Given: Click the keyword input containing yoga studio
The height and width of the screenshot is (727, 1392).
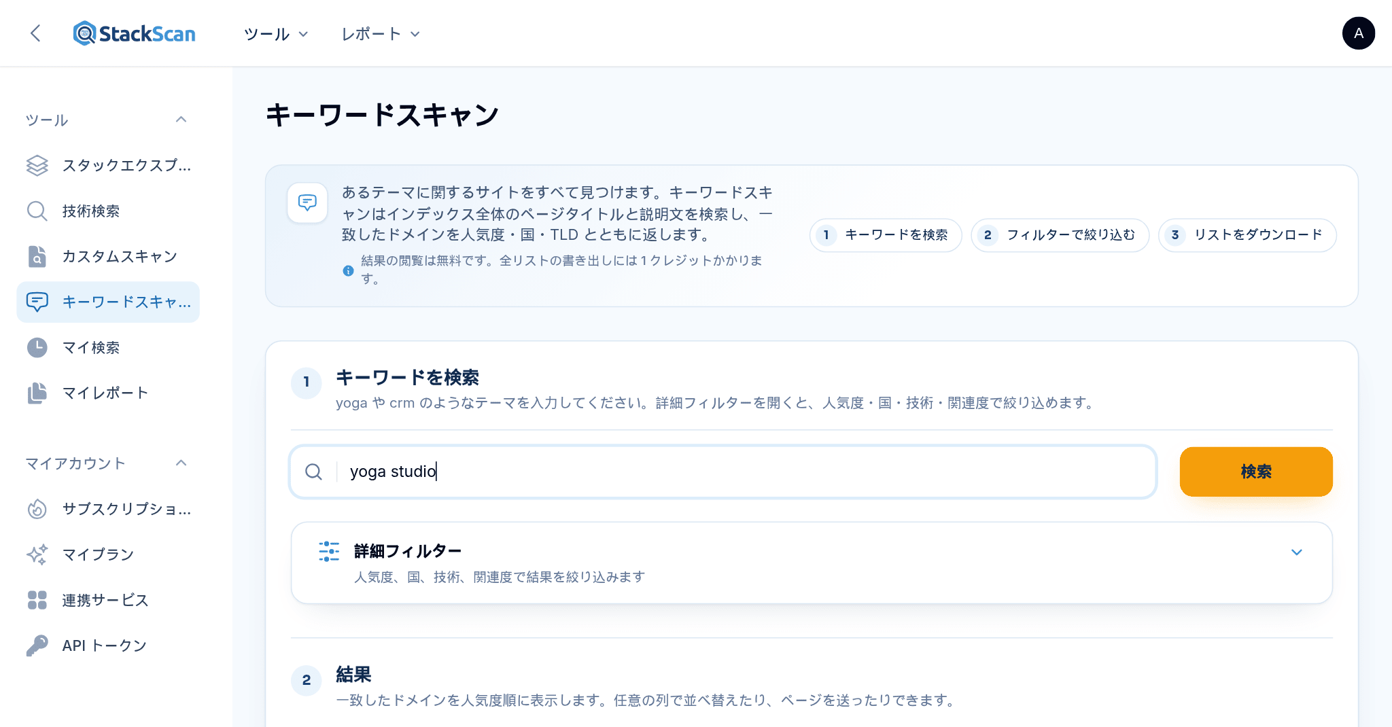Looking at the screenshot, I should coord(723,472).
